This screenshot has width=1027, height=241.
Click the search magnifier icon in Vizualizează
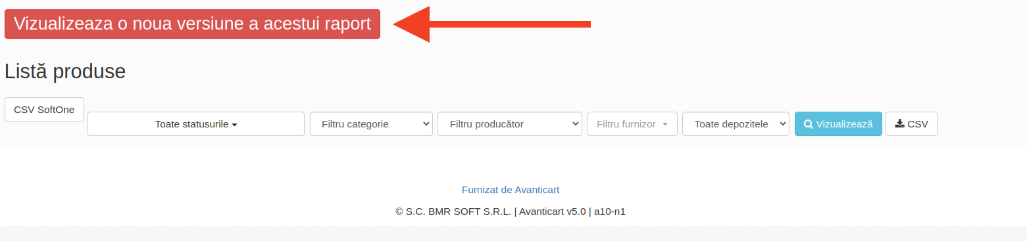click(x=809, y=124)
